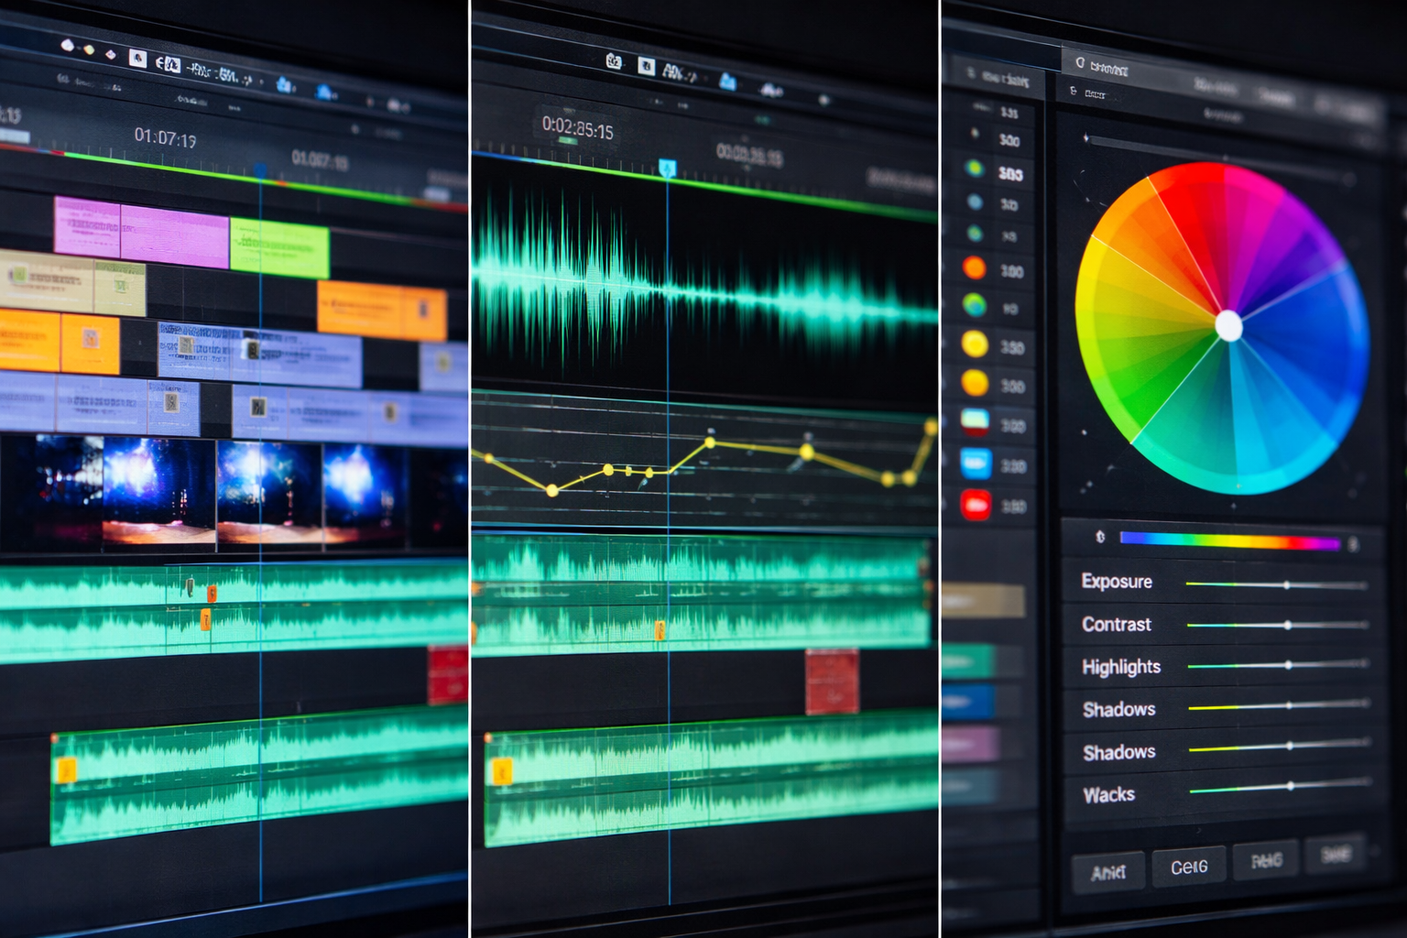The height and width of the screenshot is (938, 1407).
Task: Click the blue playhead marker on waveform ruler
Action: (x=667, y=169)
